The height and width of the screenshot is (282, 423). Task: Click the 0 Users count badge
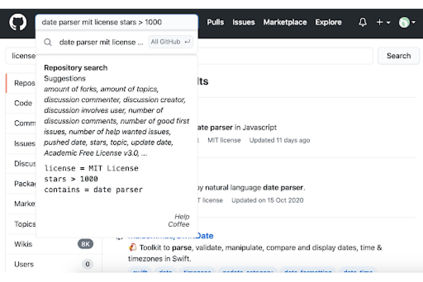[x=87, y=264]
